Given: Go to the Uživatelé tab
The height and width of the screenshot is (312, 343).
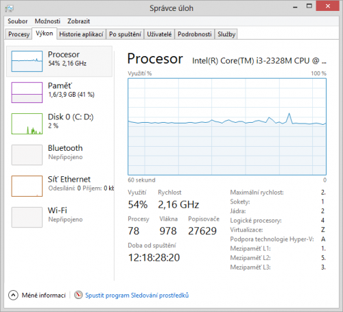Looking at the screenshot, I should (x=159, y=34).
